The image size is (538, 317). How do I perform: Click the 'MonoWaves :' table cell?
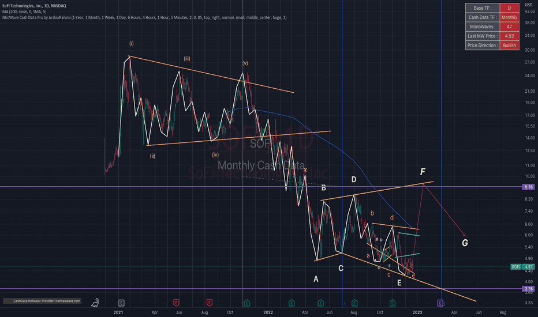[x=483, y=27]
